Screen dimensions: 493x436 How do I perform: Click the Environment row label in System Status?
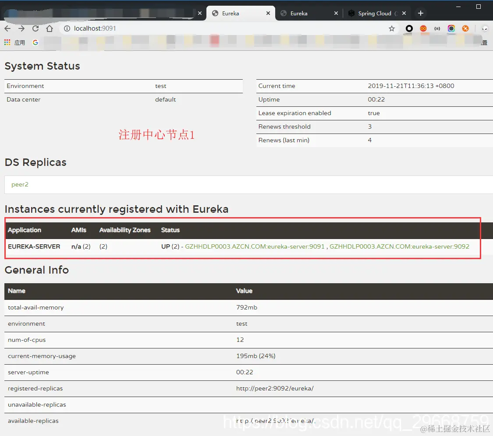click(x=25, y=86)
